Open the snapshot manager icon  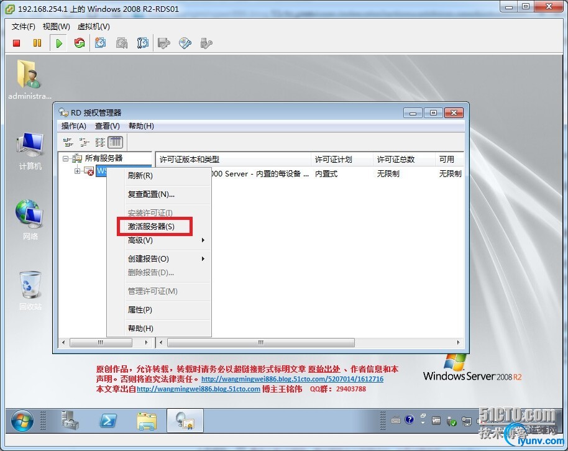coord(143,43)
